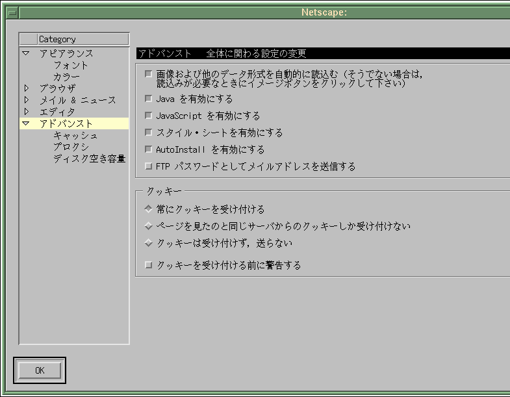The image size is (510, 397).
Task: Enable FTP パスワード mail address checkbox
Action: (x=148, y=166)
